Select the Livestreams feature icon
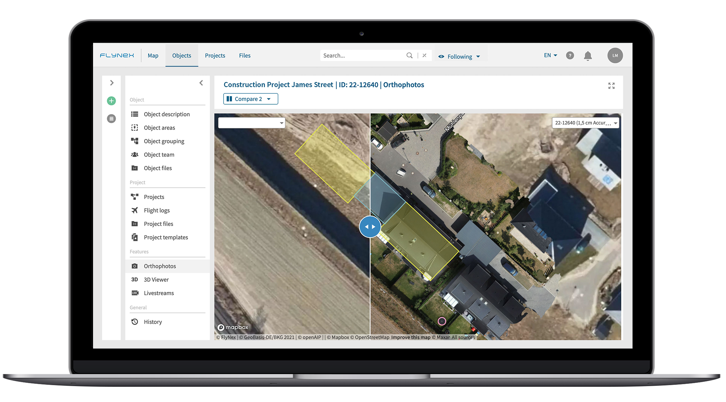This screenshot has height=402, width=726. [x=134, y=293]
